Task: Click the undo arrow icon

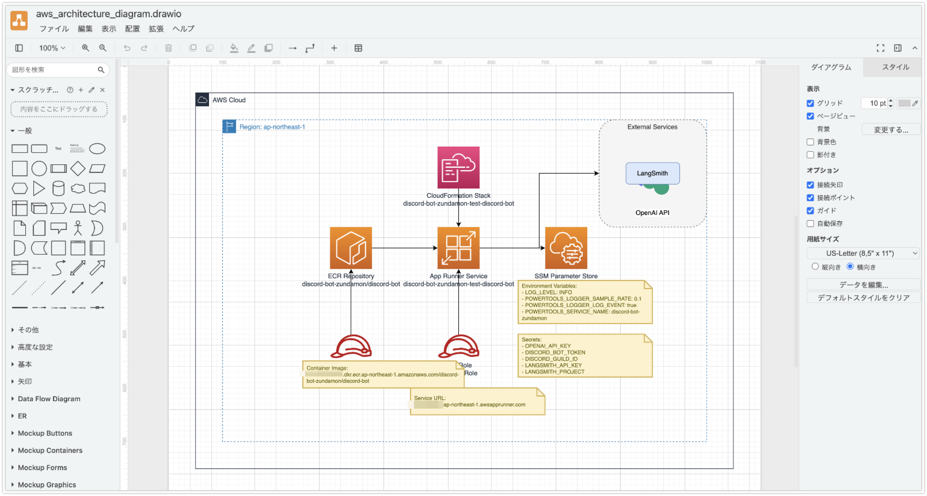Action: (127, 48)
